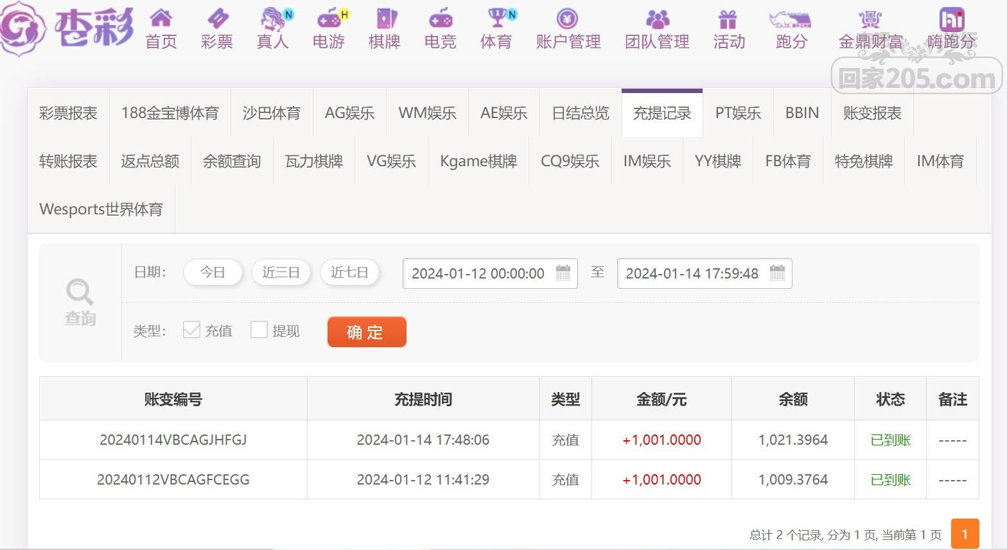Click the 金额/元 column header

[661, 399]
